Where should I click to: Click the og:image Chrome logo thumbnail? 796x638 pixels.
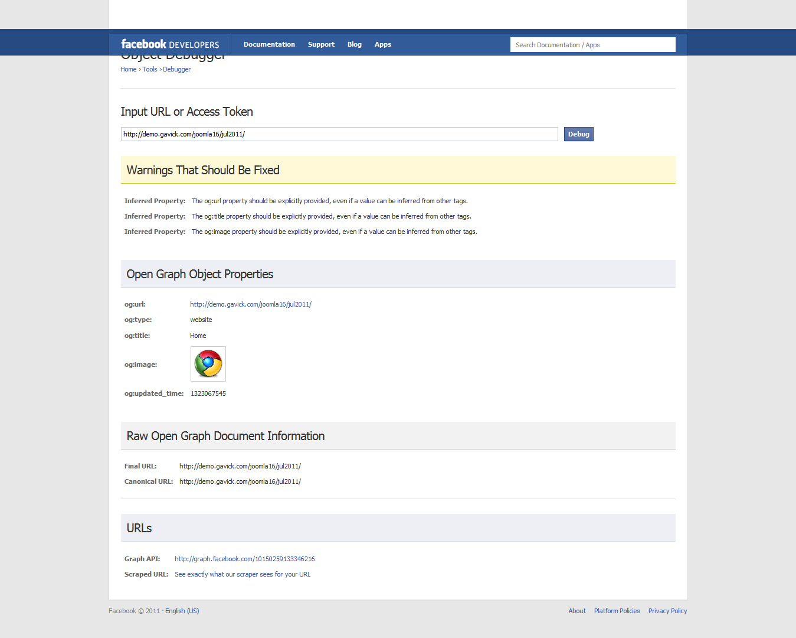[x=208, y=364]
